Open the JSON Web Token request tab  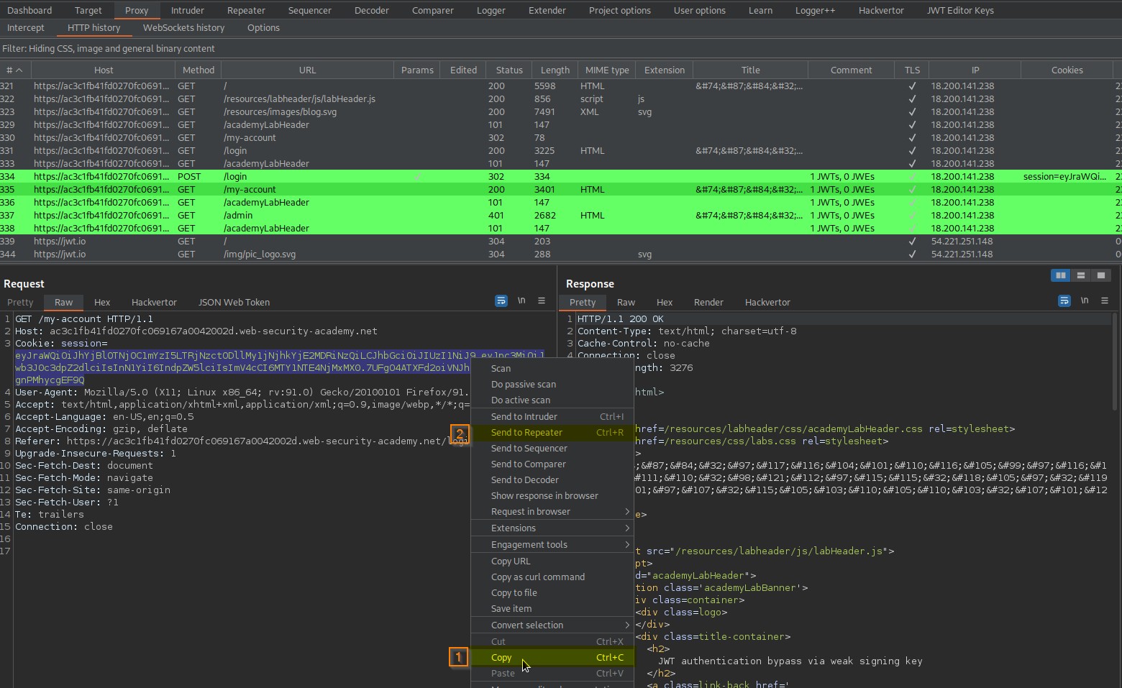234,303
